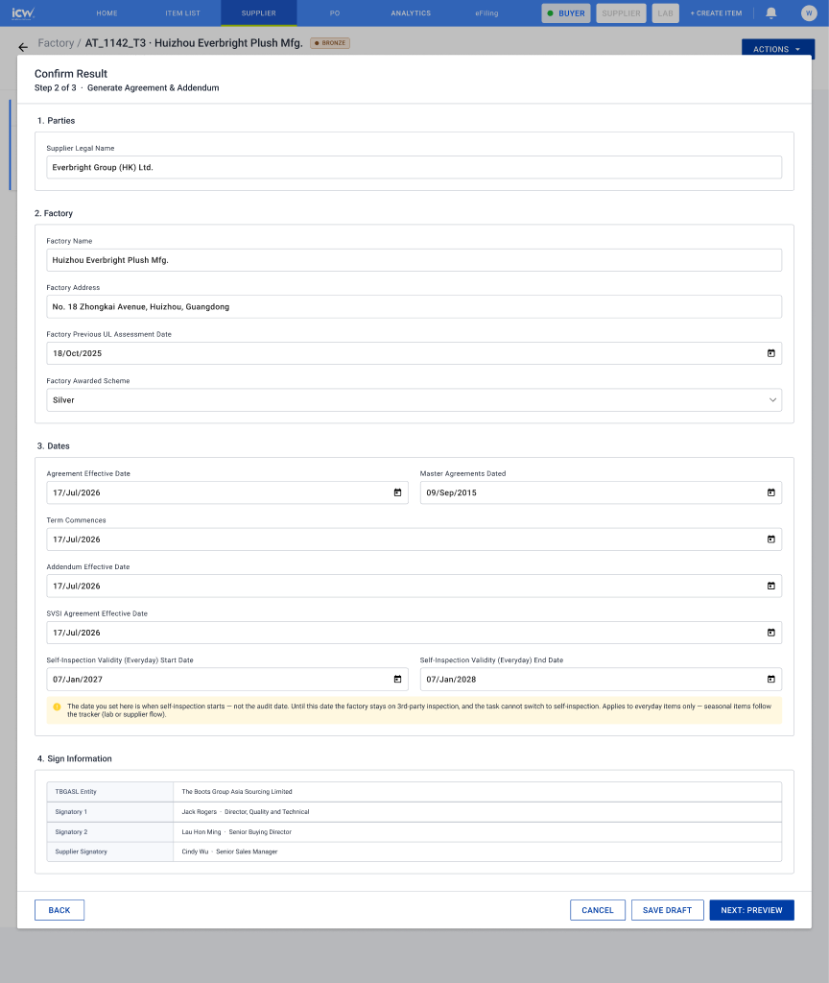829x983 pixels.
Task: Click the BACK button
Action: (x=59, y=910)
